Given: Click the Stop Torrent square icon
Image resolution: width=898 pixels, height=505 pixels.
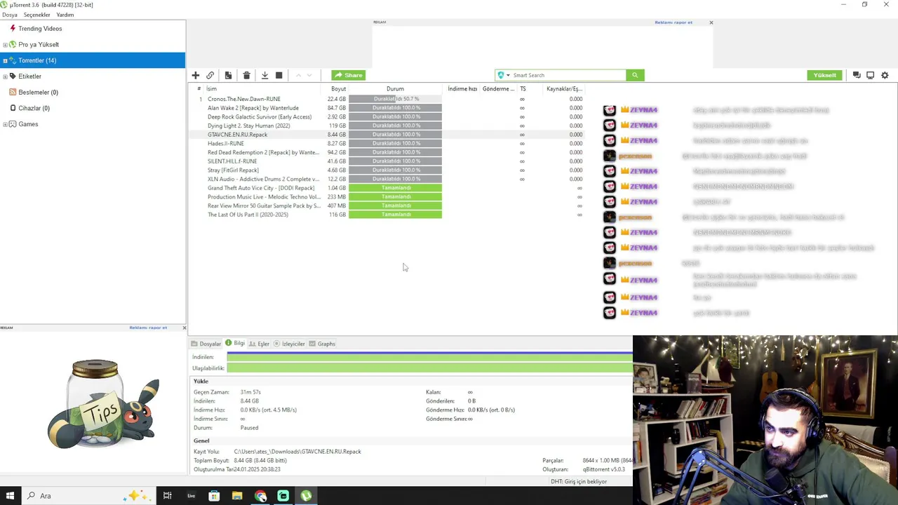Looking at the screenshot, I should pos(279,75).
